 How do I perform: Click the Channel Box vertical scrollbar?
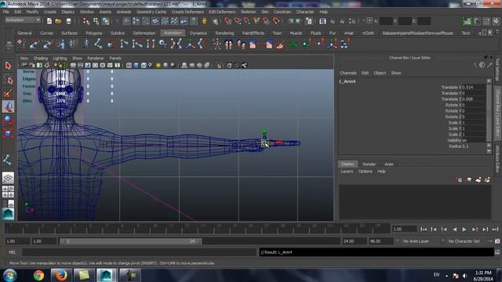[489, 117]
